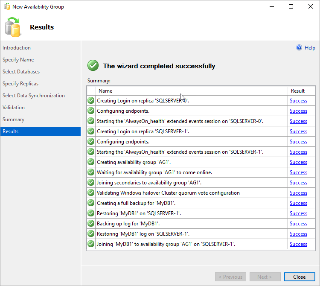Maximize the New Availability Group window

click(x=291, y=6)
